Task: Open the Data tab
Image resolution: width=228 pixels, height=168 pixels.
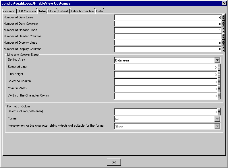Action: pos(99,11)
